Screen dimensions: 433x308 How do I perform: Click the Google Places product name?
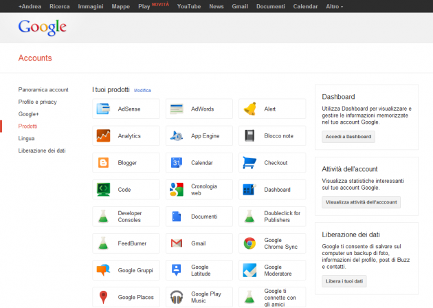click(x=135, y=297)
